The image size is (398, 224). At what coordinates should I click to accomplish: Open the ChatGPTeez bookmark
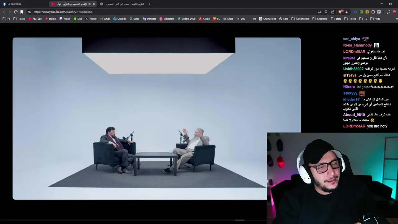[x=267, y=19]
